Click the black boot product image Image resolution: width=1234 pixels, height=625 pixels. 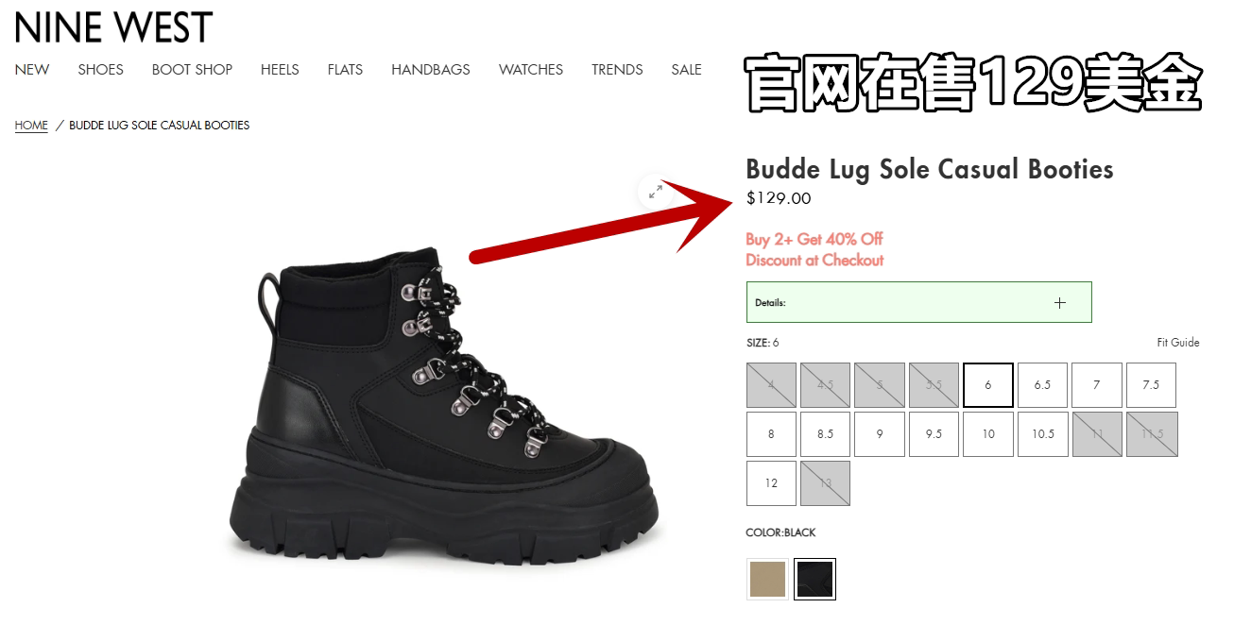444,411
